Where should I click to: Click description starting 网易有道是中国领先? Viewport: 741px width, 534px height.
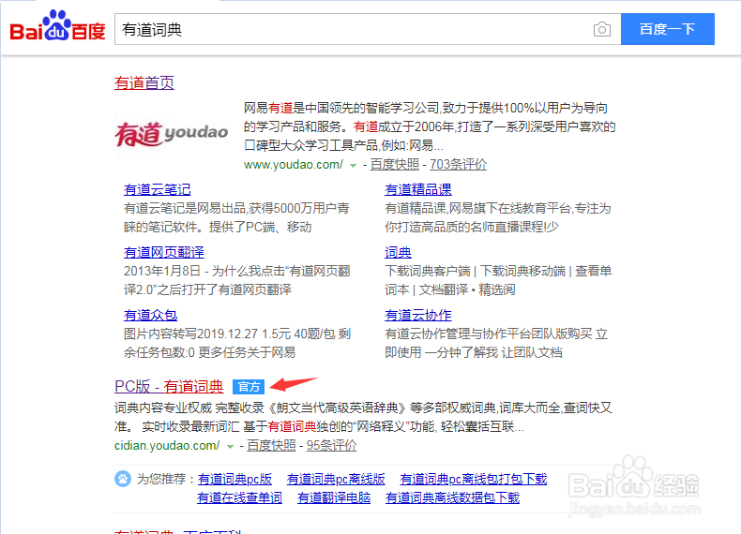(x=430, y=126)
